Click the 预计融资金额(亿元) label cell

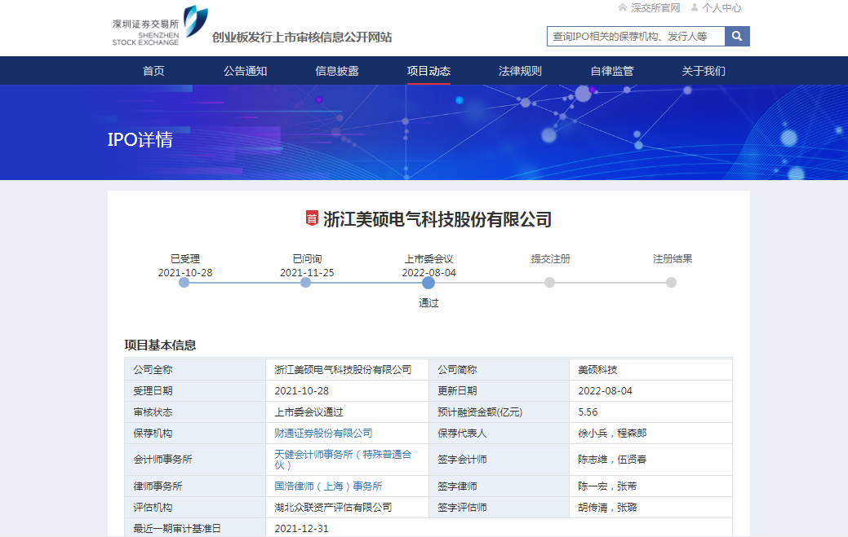point(499,412)
